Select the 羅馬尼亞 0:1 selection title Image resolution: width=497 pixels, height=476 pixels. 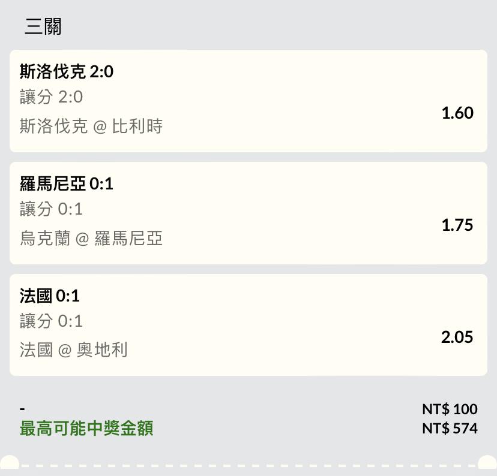66,184
